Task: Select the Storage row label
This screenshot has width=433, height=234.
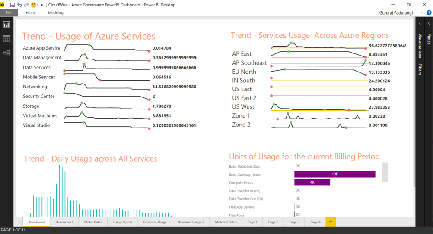Action: [31, 106]
